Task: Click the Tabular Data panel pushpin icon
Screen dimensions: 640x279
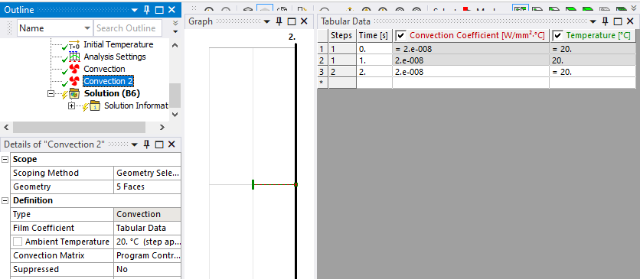Action: coord(606,21)
